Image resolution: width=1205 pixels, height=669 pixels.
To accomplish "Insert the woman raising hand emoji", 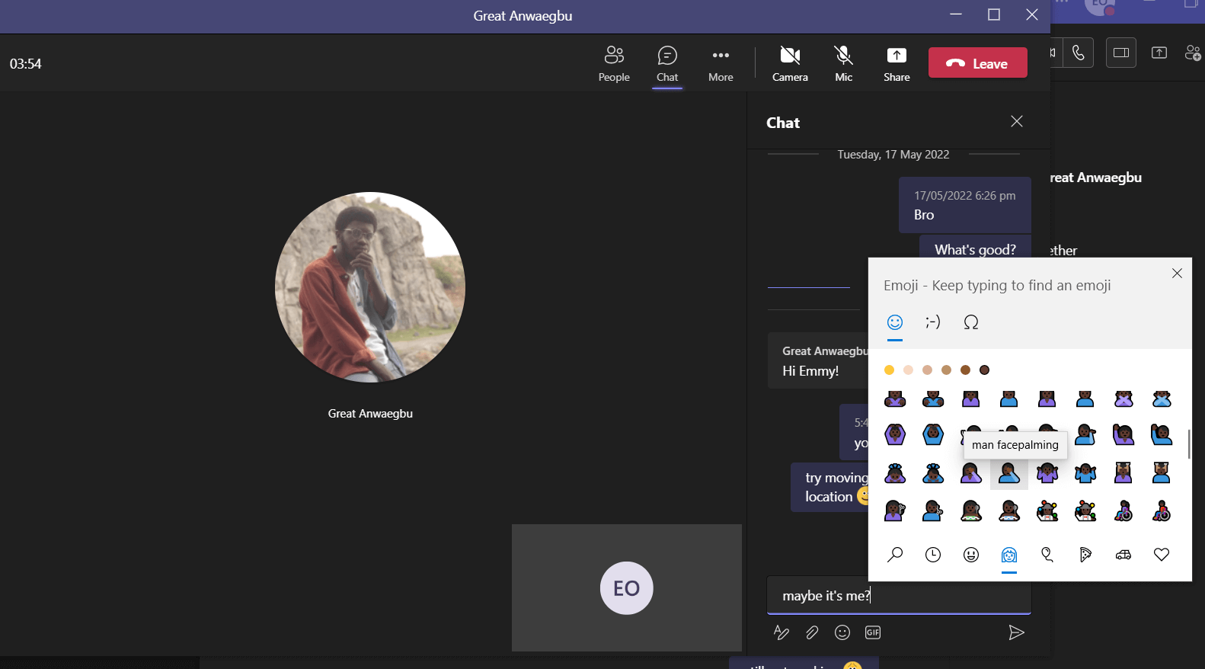I will coord(1123,436).
